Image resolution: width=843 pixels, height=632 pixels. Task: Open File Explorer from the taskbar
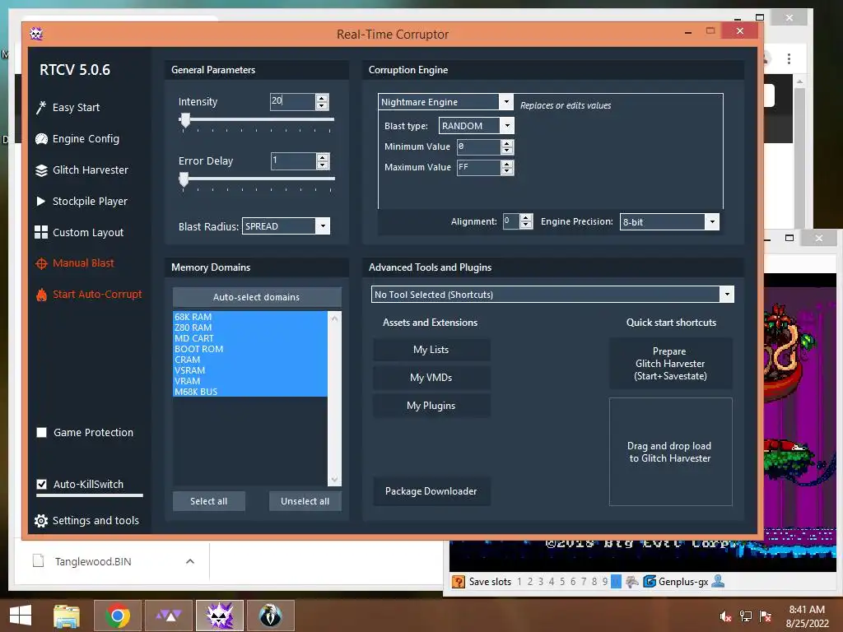[67, 616]
